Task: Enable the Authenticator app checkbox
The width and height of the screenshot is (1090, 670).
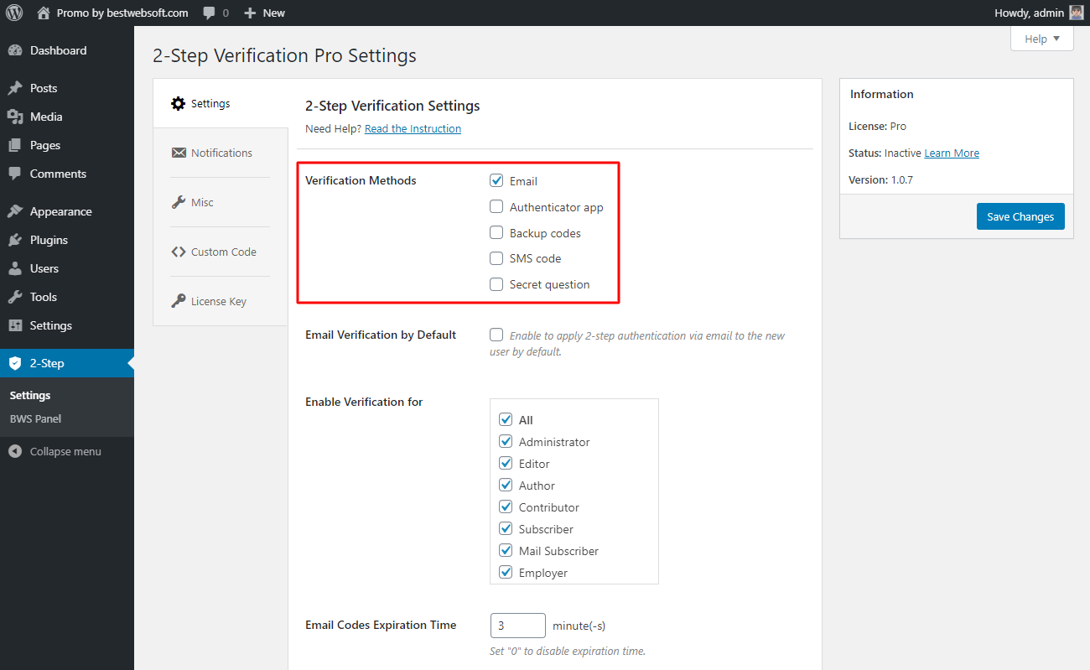Action: coord(496,206)
